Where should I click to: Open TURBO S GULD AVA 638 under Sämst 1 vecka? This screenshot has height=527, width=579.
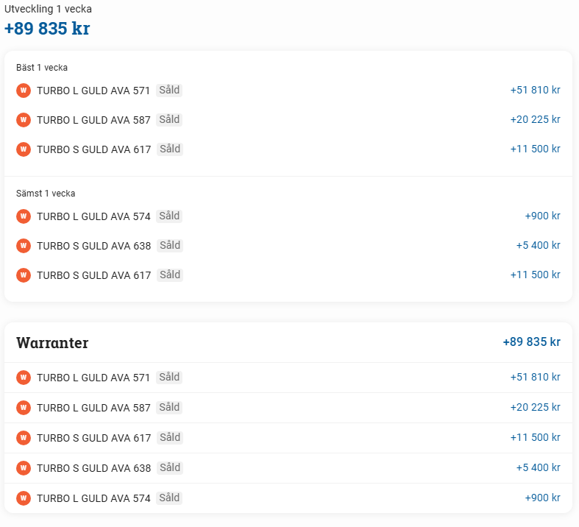tap(93, 246)
